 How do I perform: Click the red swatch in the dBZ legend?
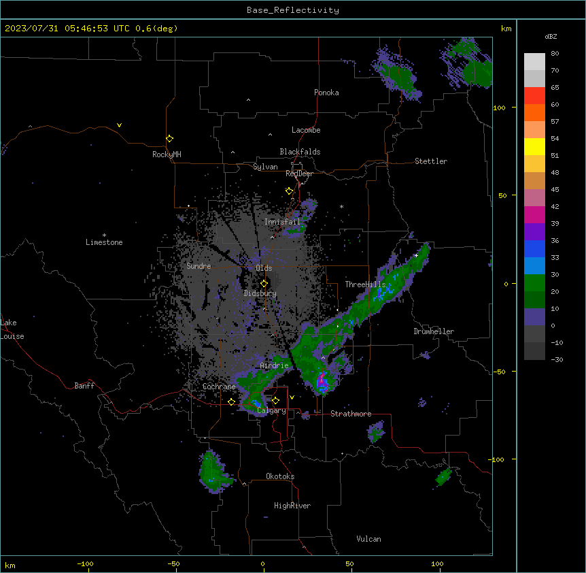click(x=534, y=95)
